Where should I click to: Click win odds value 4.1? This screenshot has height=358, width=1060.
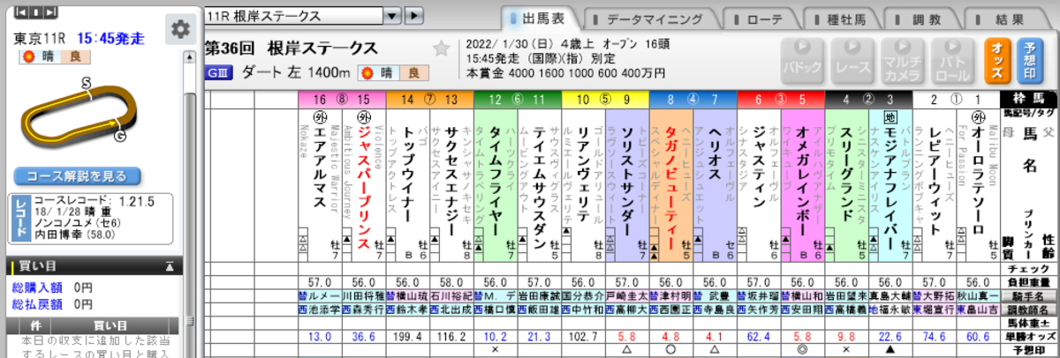(715, 336)
